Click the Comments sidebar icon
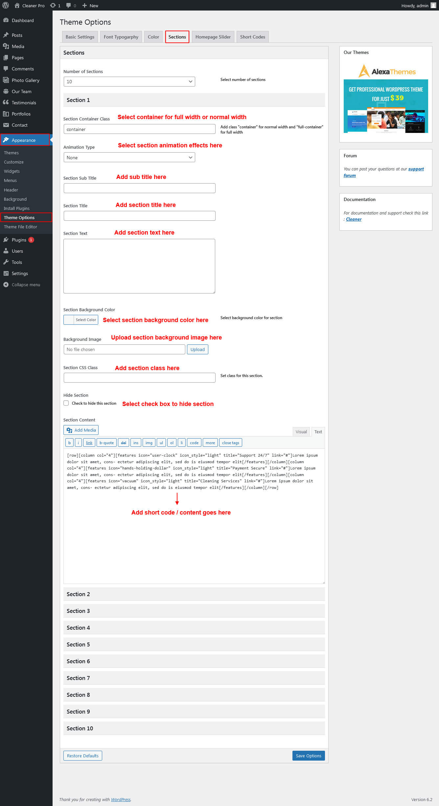Image resolution: width=439 pixels, height=806 pixels. click(6, 68)
